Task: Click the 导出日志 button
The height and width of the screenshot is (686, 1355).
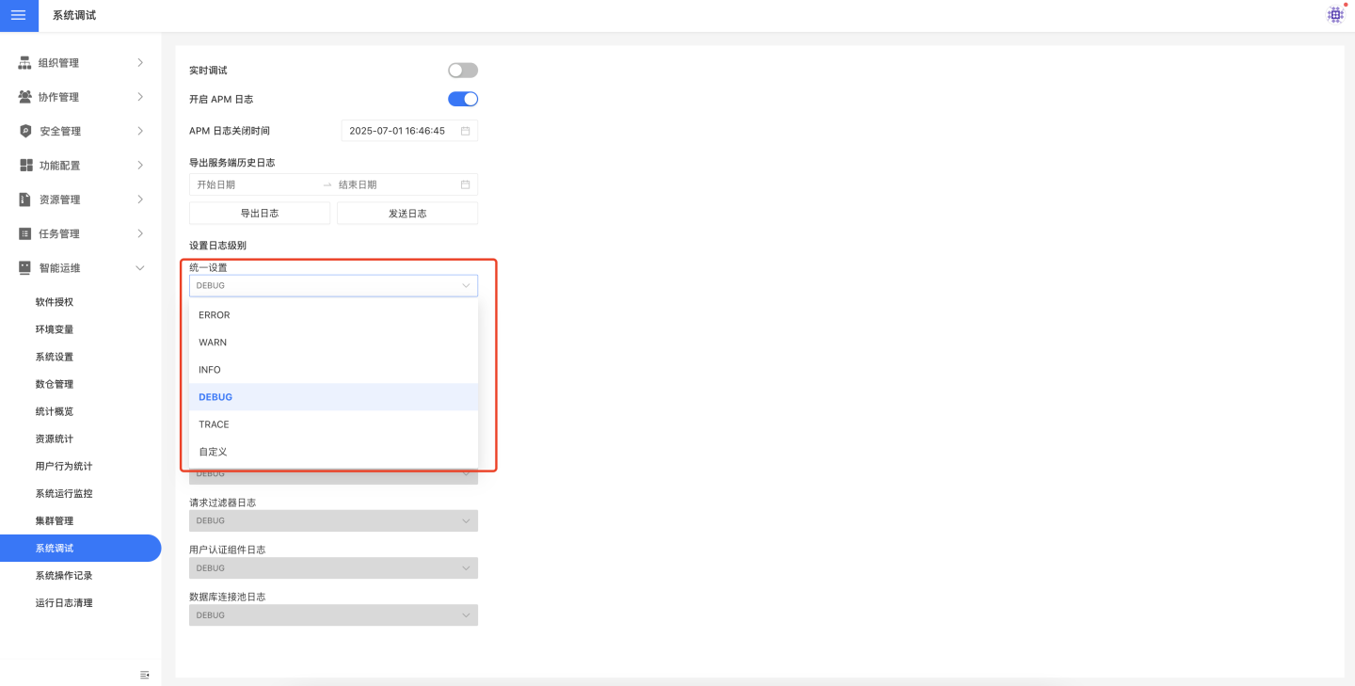Action: coord(260,214)
